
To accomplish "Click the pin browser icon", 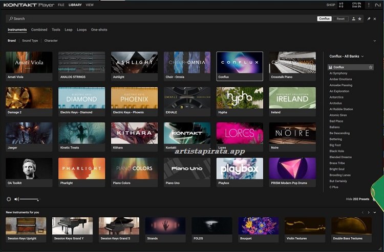I will [369, 19].
